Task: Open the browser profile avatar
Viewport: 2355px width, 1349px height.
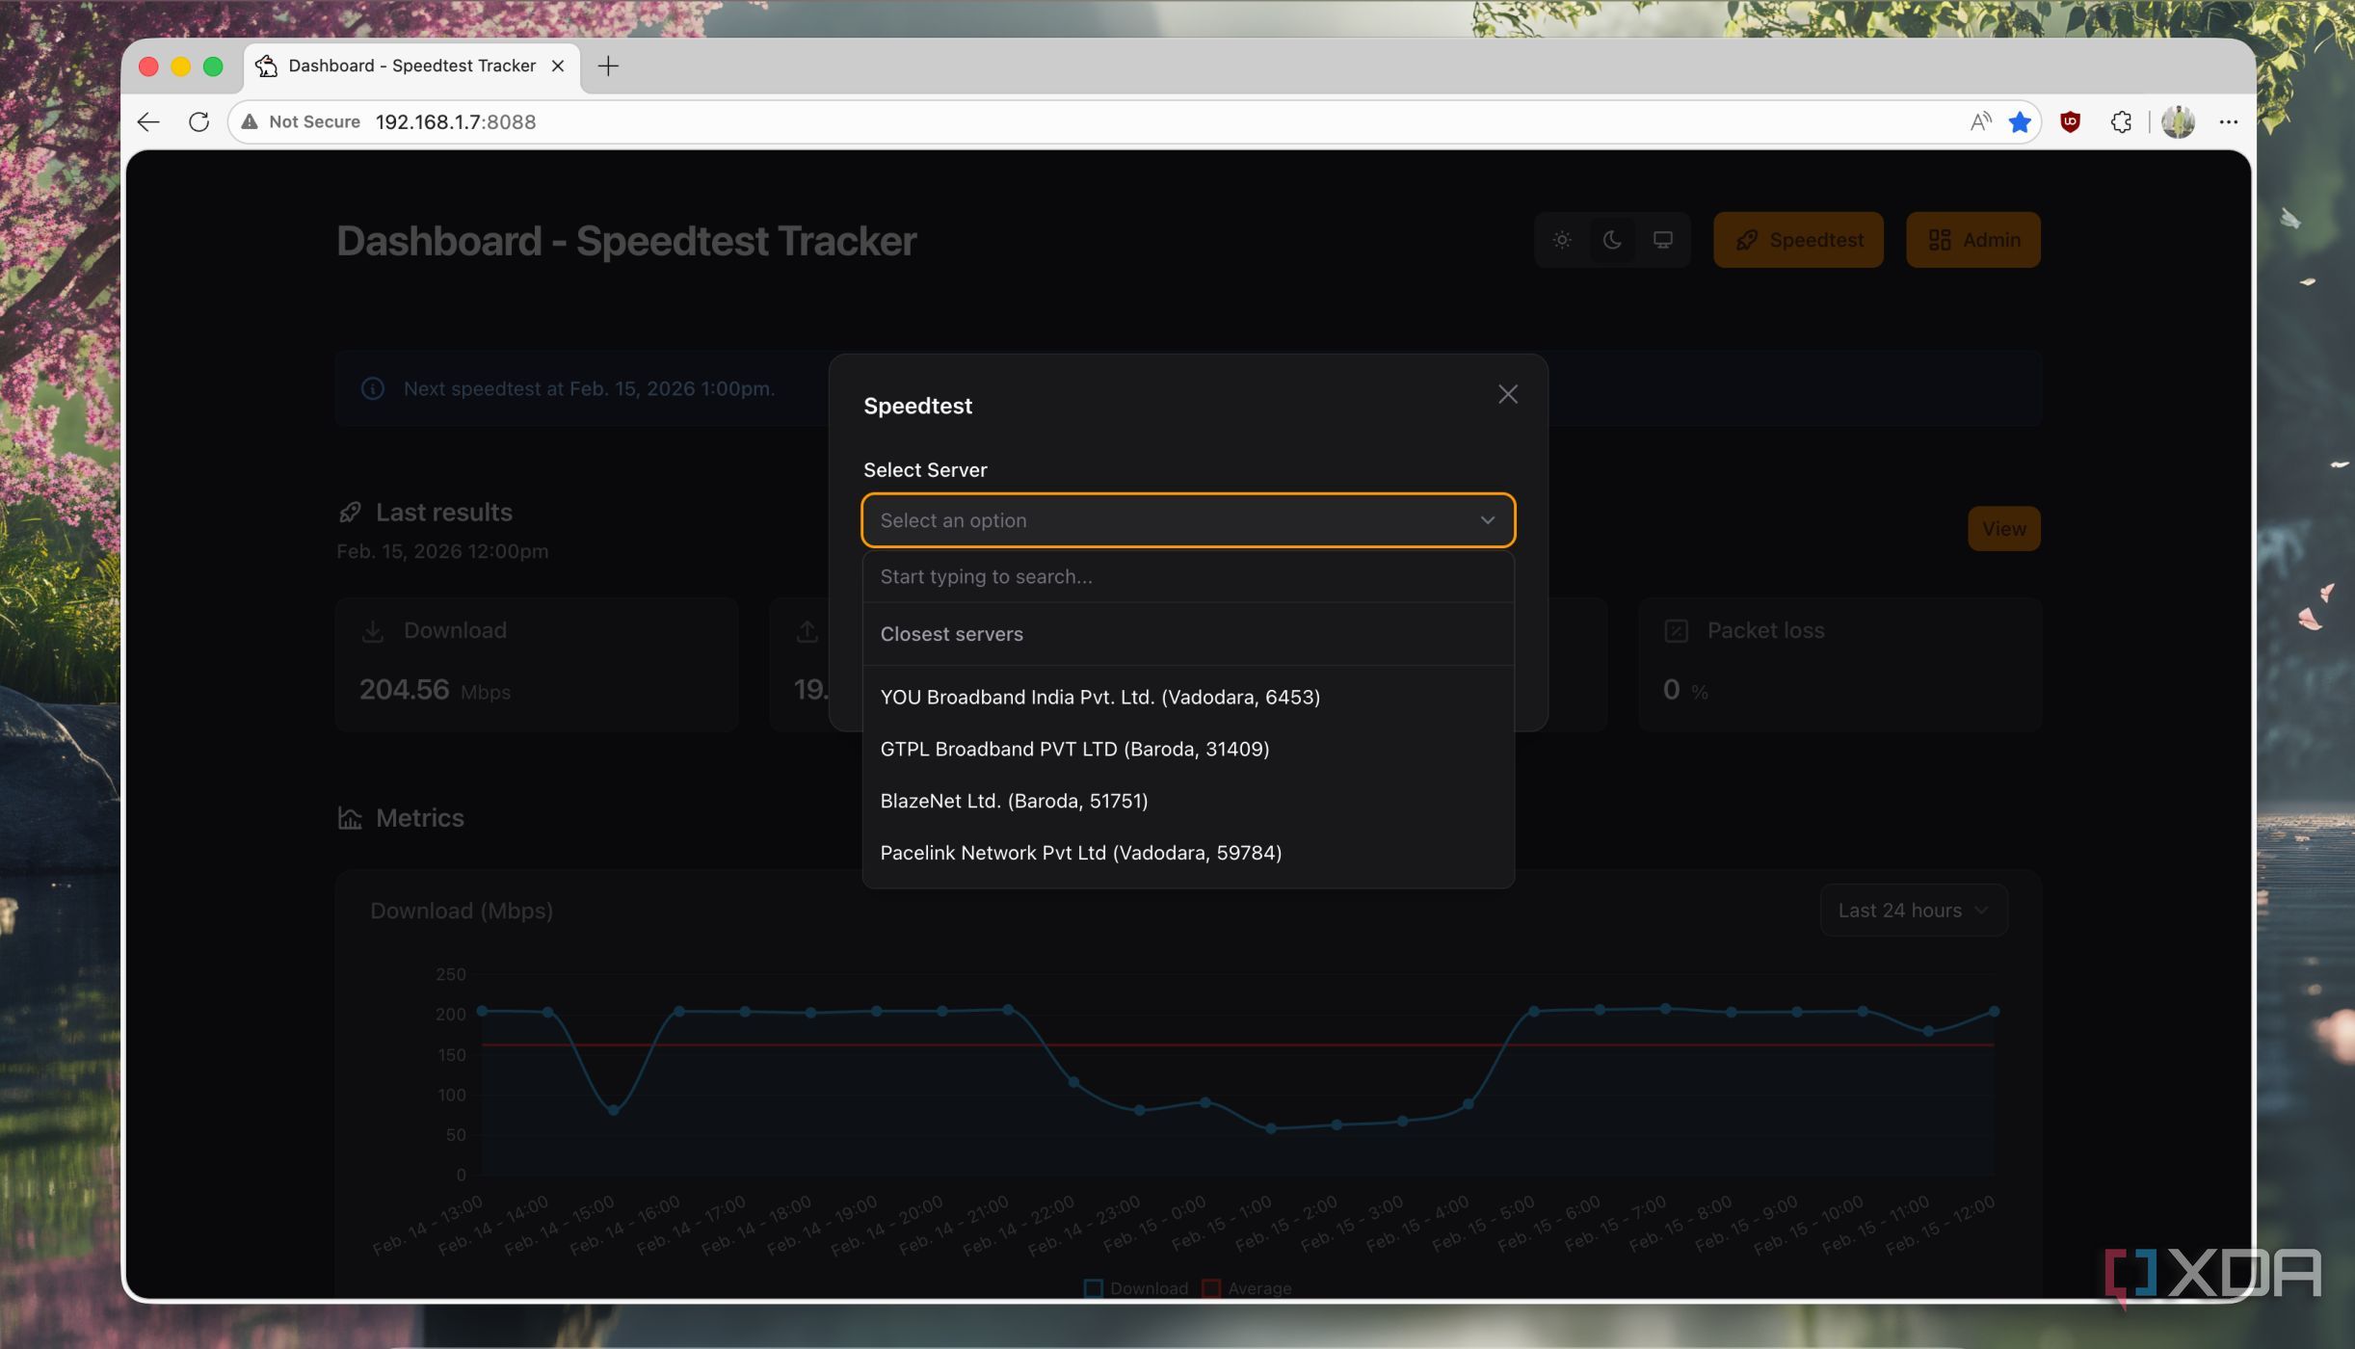Action: point(2178,121)
